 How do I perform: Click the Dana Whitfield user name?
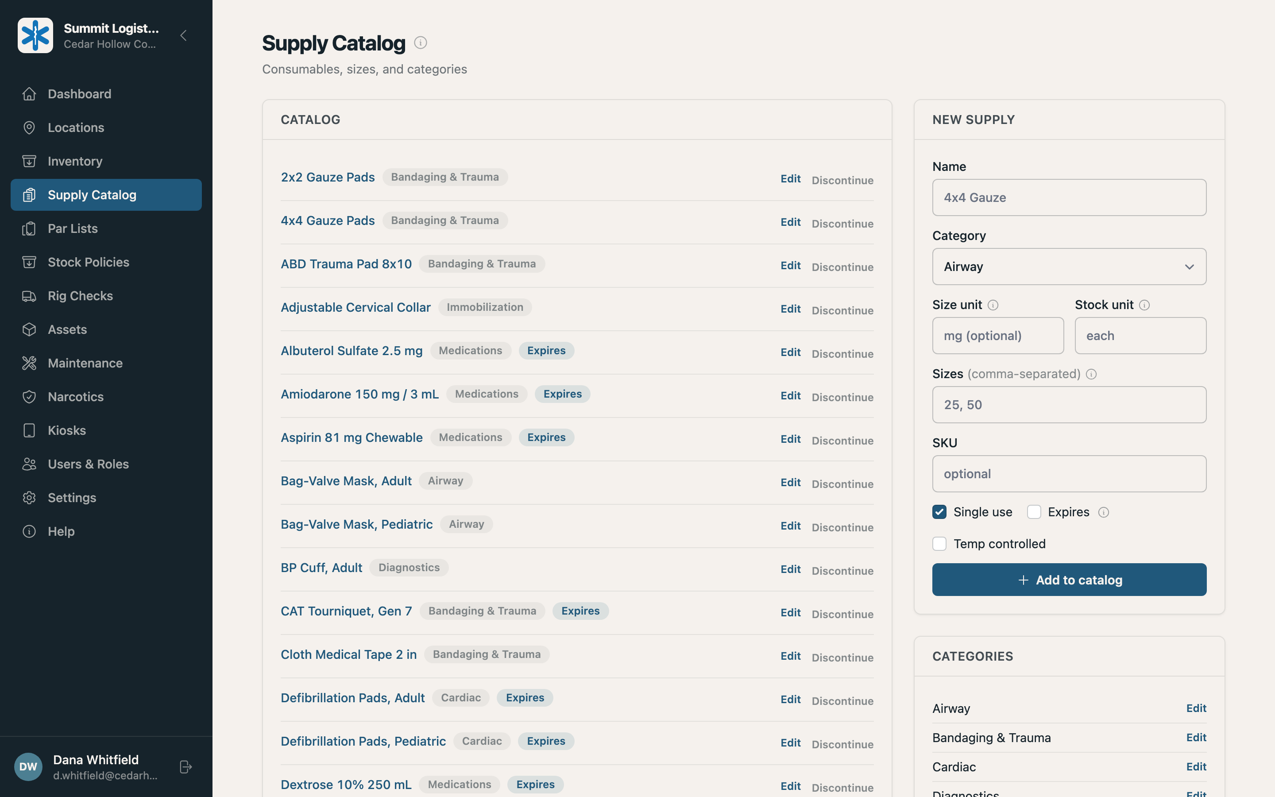[96, 759]
